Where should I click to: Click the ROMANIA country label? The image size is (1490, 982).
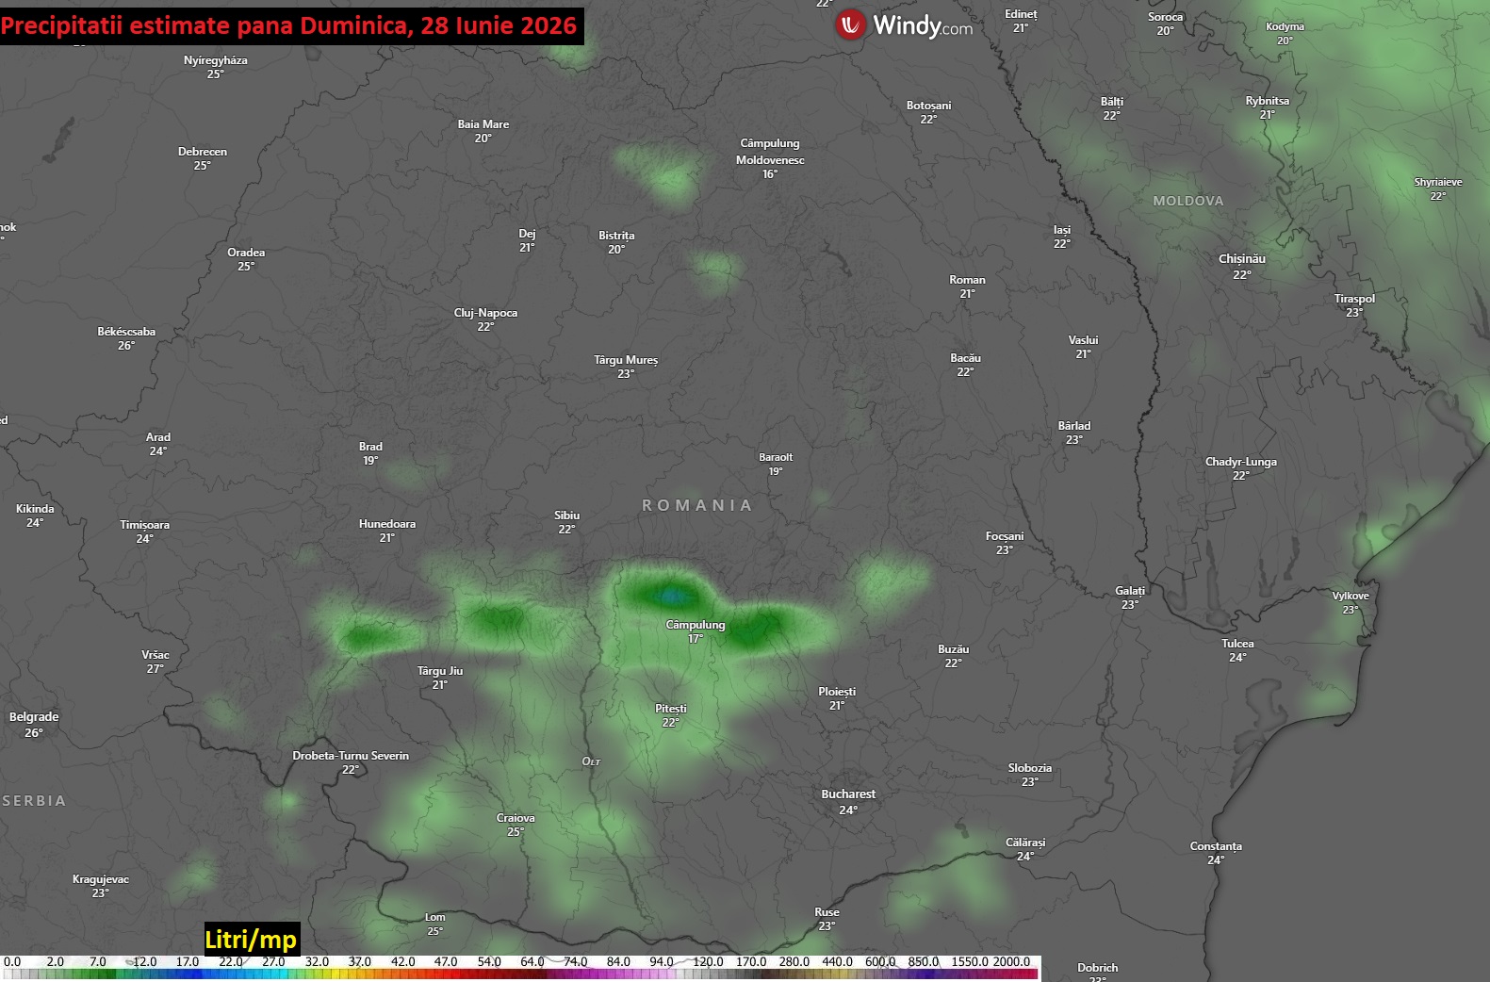(x=697, y=505)
